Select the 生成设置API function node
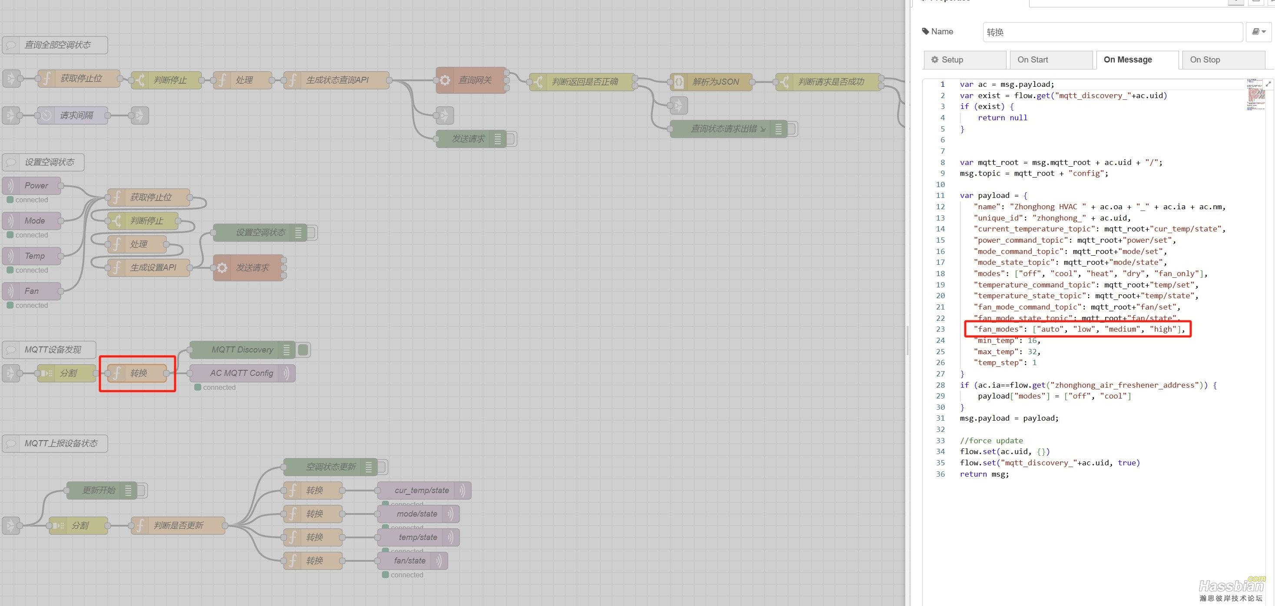The height and width of the screenshot is (606, 1275). pos(149,268)
